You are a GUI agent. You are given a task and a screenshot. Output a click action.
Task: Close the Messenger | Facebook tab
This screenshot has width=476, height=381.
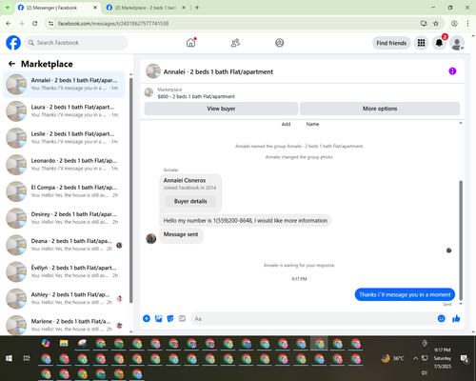tap(95, 8)
